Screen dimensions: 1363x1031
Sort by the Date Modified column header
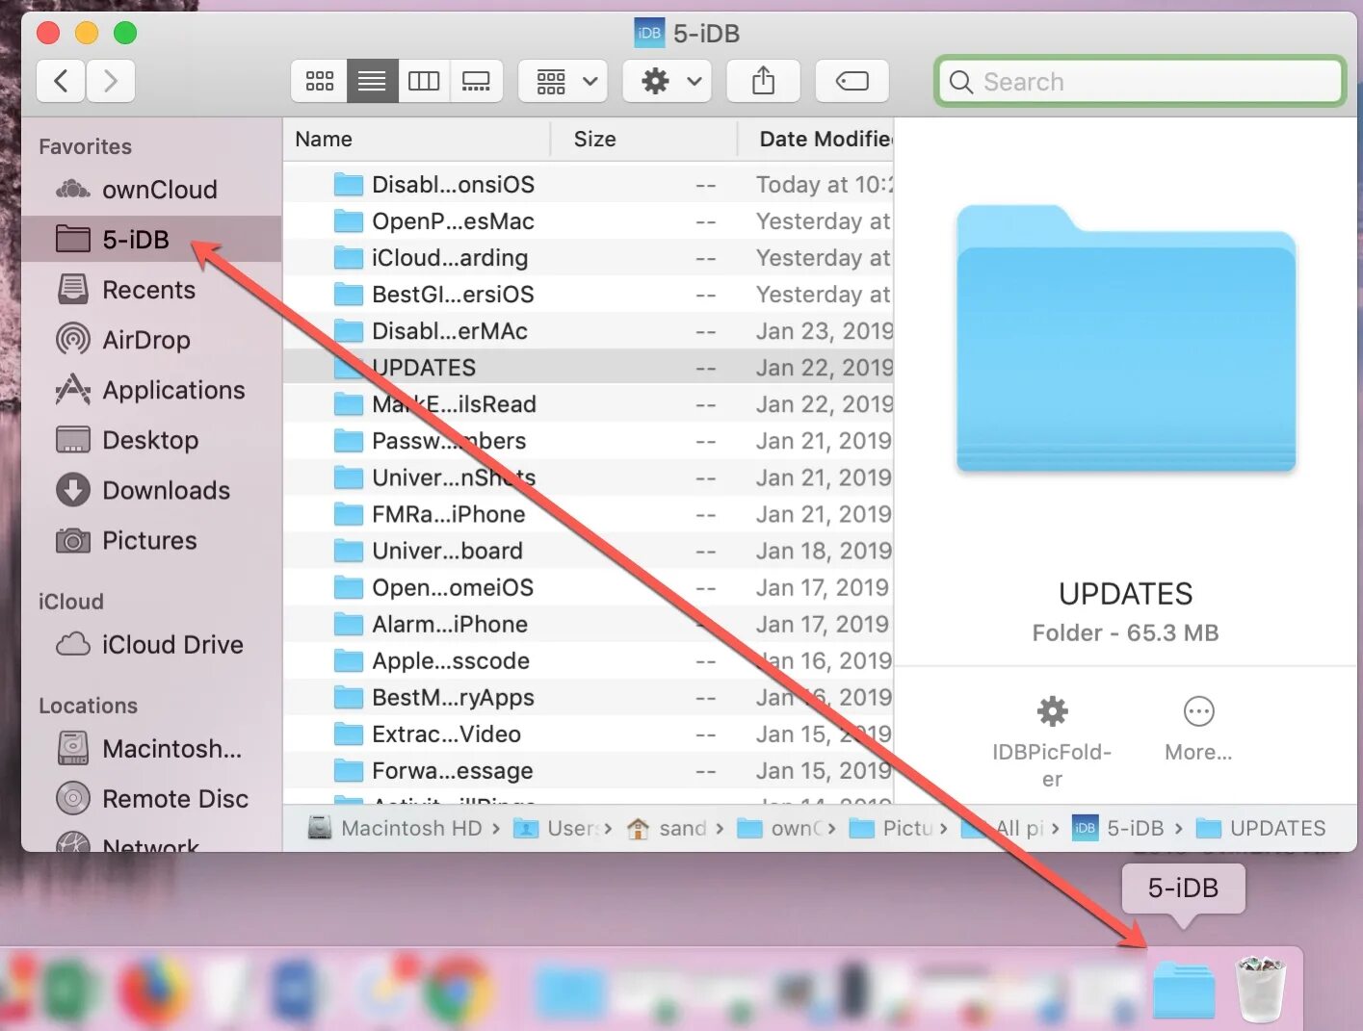(x=817, y=139)
